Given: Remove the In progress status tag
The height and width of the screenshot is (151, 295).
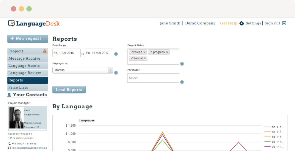Looking at the screenshot, I should 167,52.
